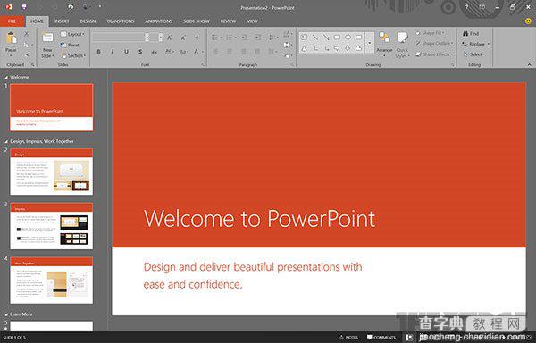Image resolution: width=536 pixels, height=343 pixels.
Task: Select the Down Arrow shape in gallery
Action: (348, 48)
